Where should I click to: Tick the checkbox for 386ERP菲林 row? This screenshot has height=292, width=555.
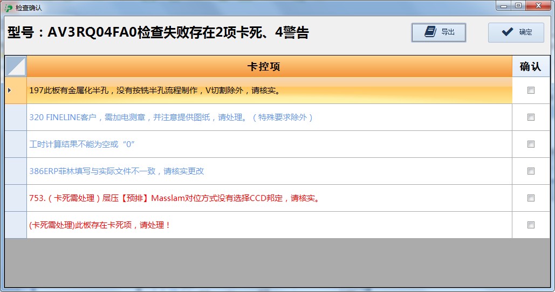tap(531, 171)
